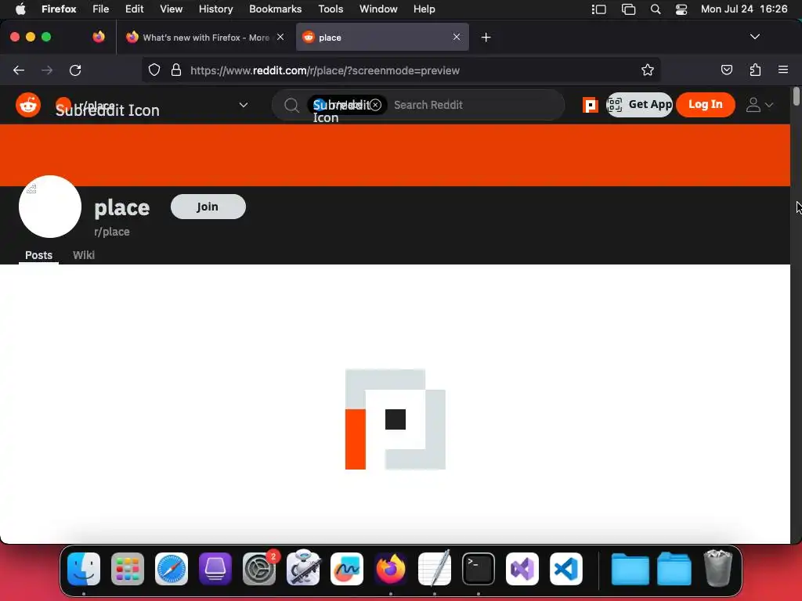This screenshot has width=802, height=601.
Task: Expand the r/place community dropdown chevron
Action: [x=244, y=105]
